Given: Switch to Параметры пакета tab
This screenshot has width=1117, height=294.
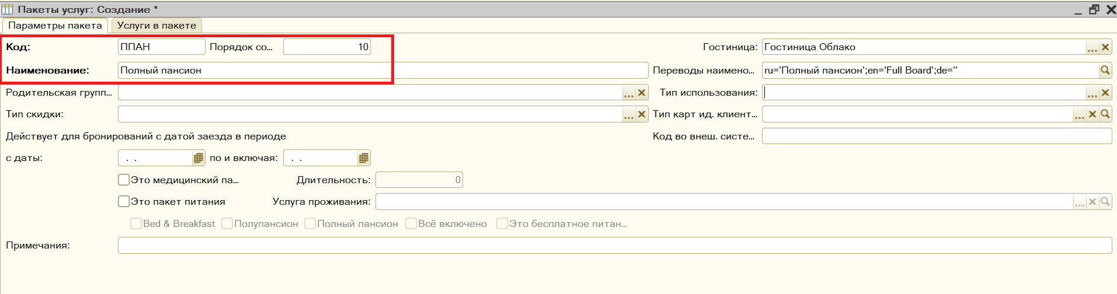Looking at the screenshot, I should pos(55,26).
